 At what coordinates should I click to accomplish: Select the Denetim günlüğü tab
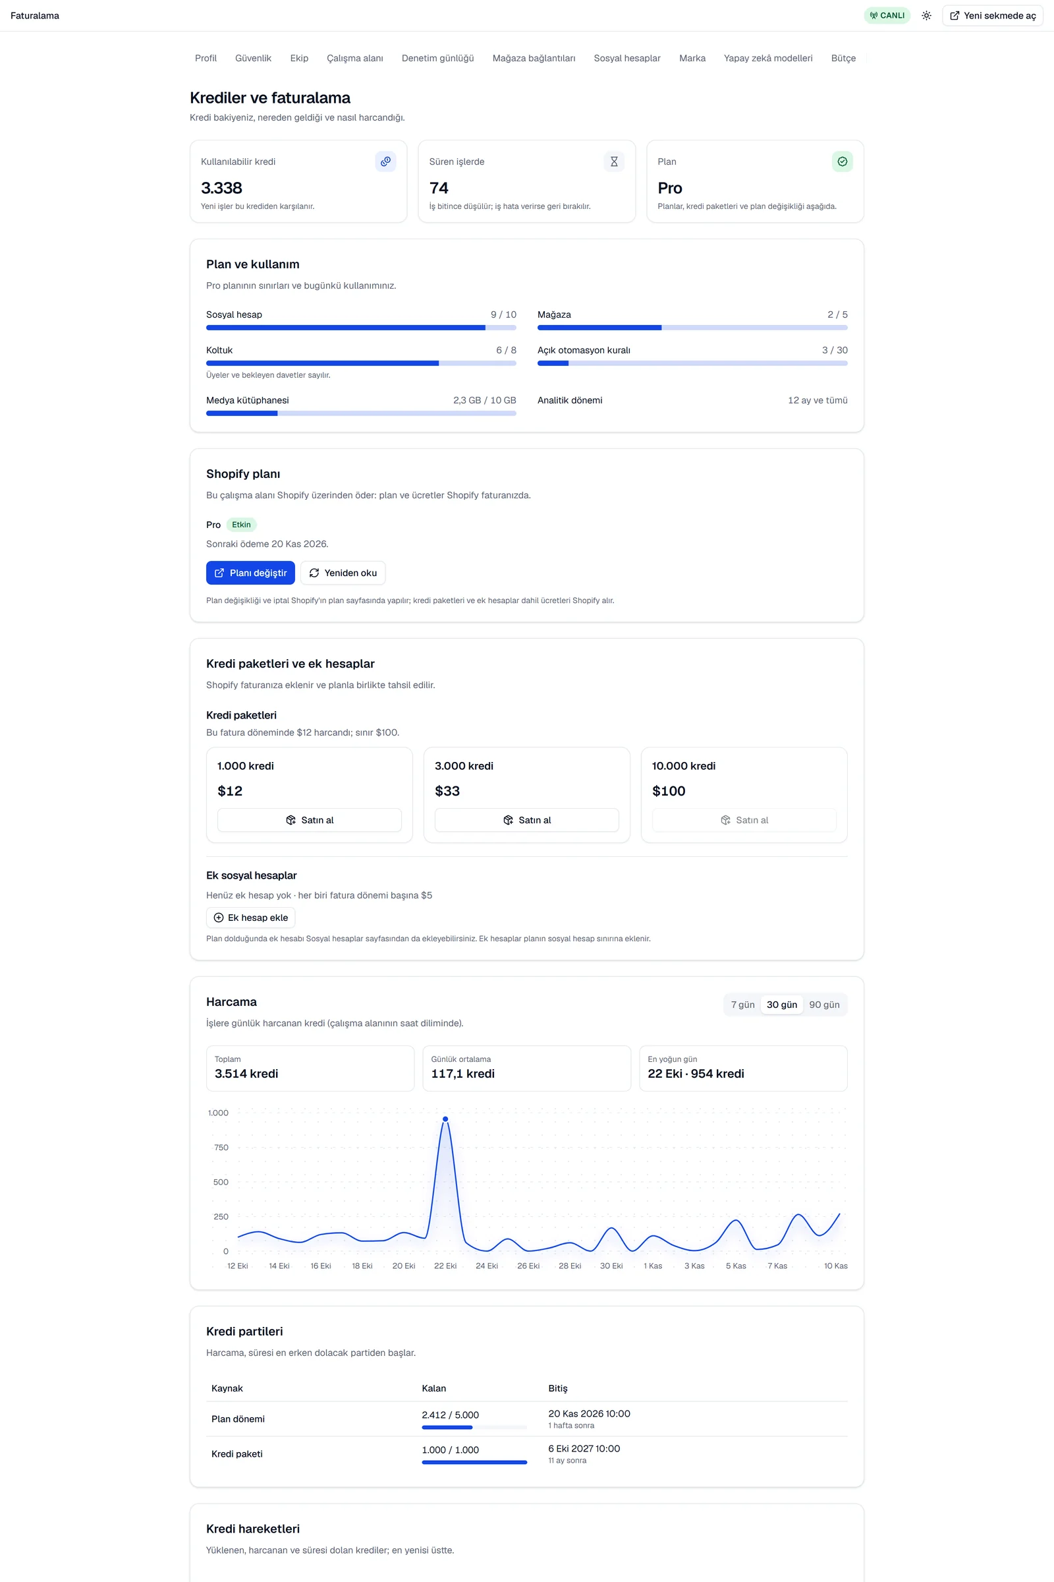437,59
